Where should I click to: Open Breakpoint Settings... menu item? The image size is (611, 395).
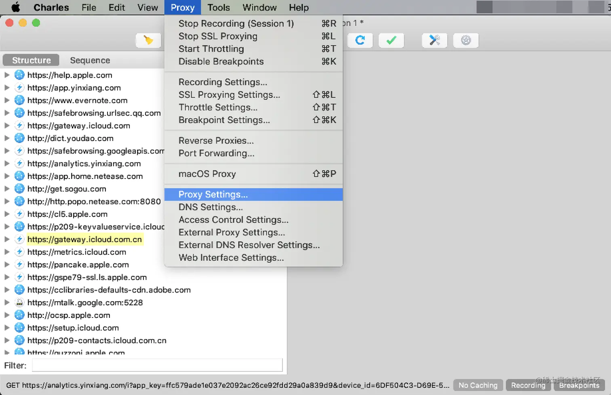point(253,120)
